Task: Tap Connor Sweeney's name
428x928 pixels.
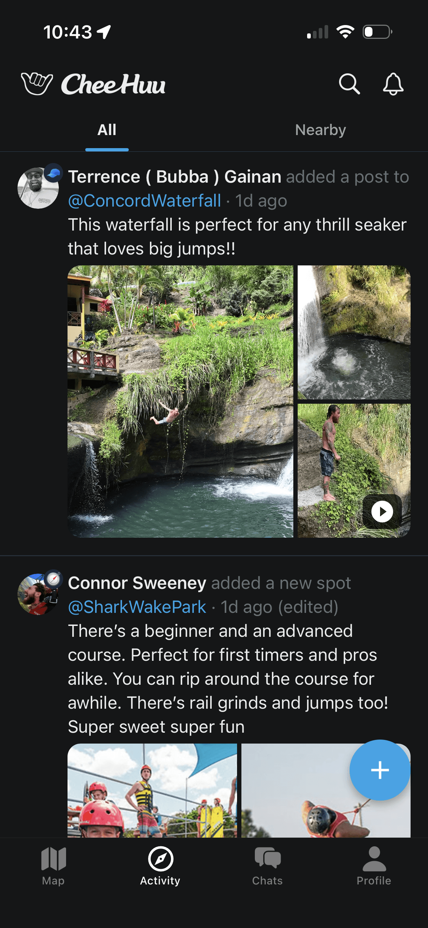Action: [137, 583]
